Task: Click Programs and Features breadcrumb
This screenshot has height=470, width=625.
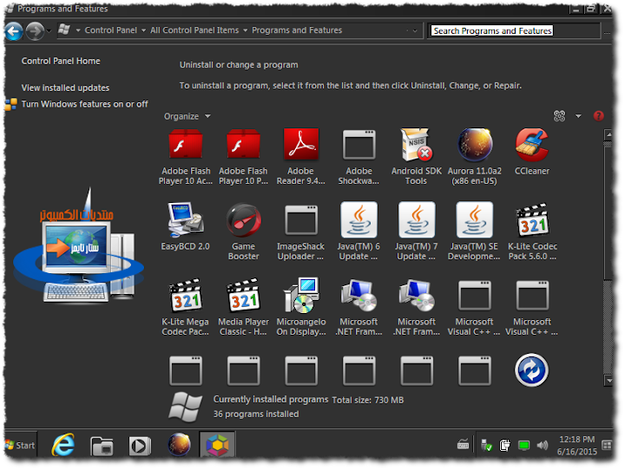Action: 297,30
